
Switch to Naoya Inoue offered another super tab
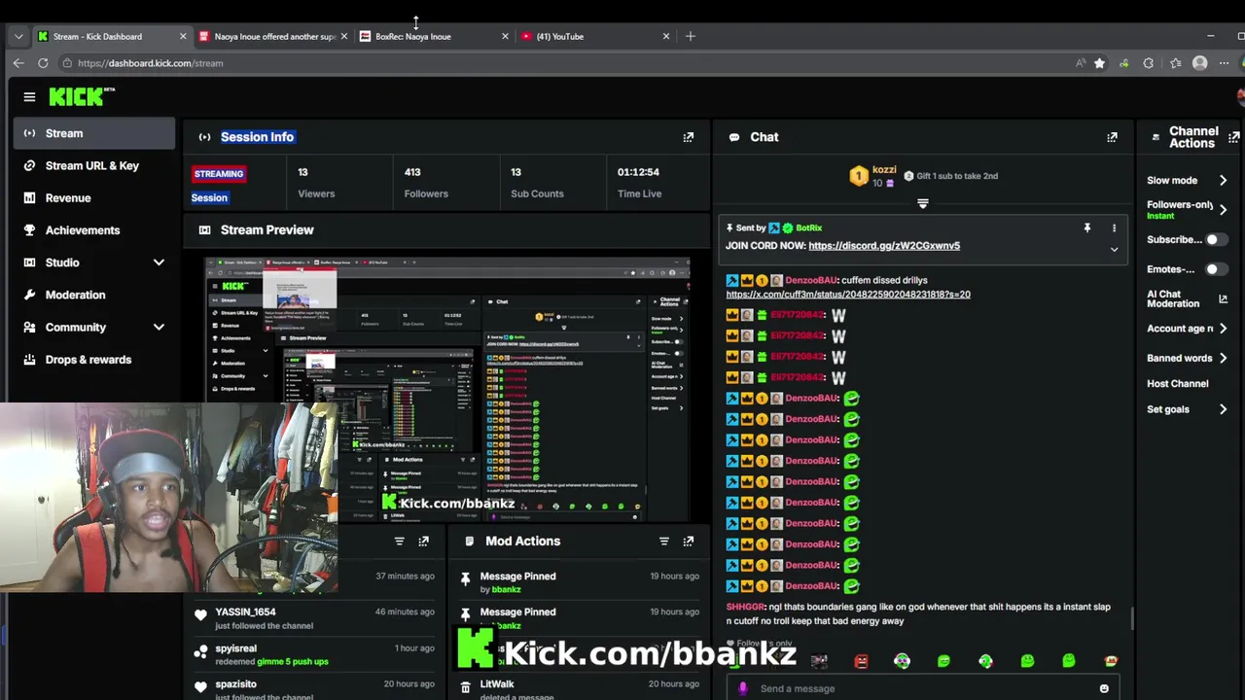point(272,36)
